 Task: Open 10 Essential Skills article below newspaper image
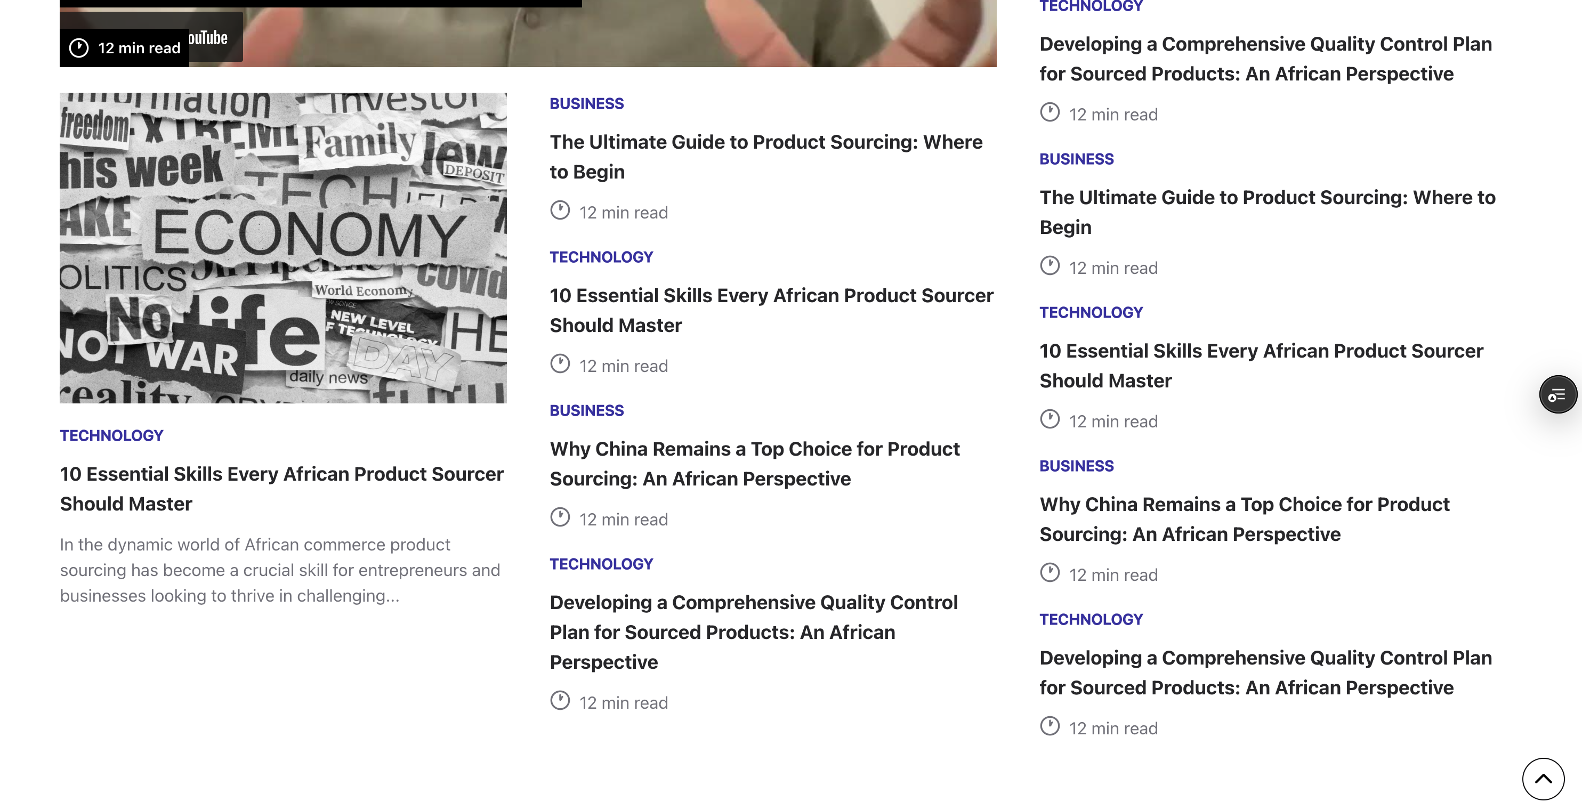[x=281, y=489]
